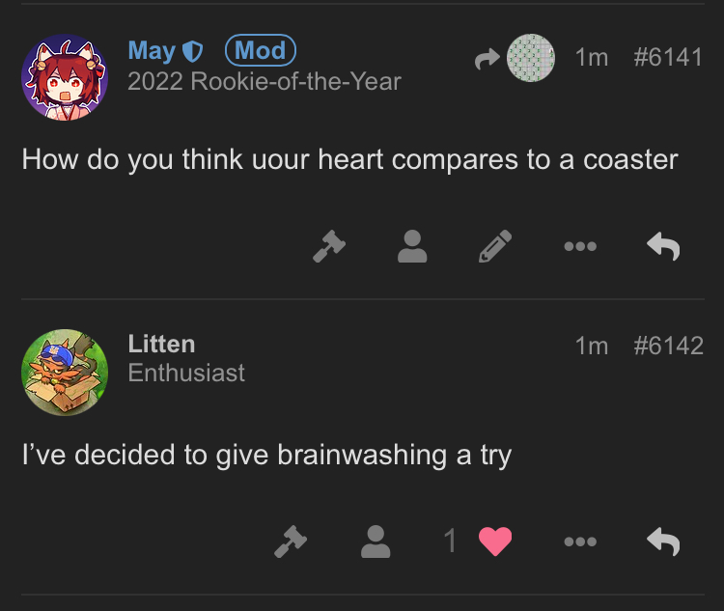Click the moderate gavel icon on May's post

point(329,246)
